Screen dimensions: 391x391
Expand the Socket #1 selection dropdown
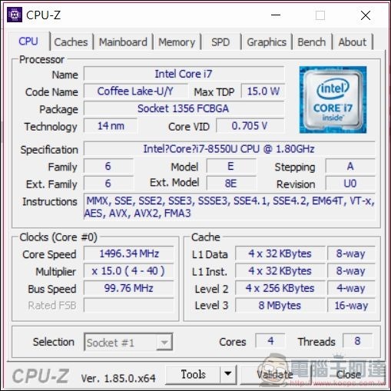coord(164,342)
